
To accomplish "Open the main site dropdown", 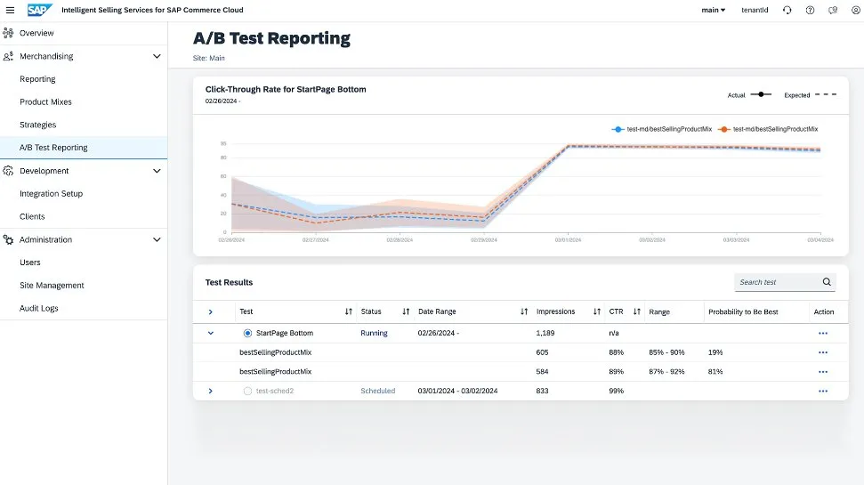I will click(714, 10).
